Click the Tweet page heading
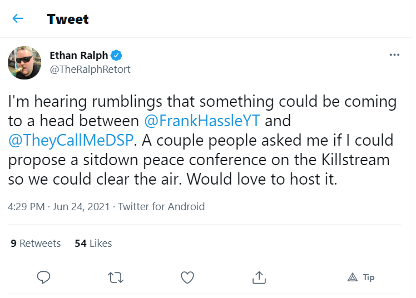Image resolution: width=416 pixels, height=298 pixels. [x=68, y=19]
